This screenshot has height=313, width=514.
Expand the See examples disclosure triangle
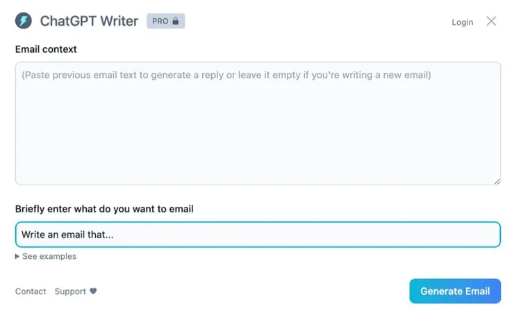click(18, 257)
